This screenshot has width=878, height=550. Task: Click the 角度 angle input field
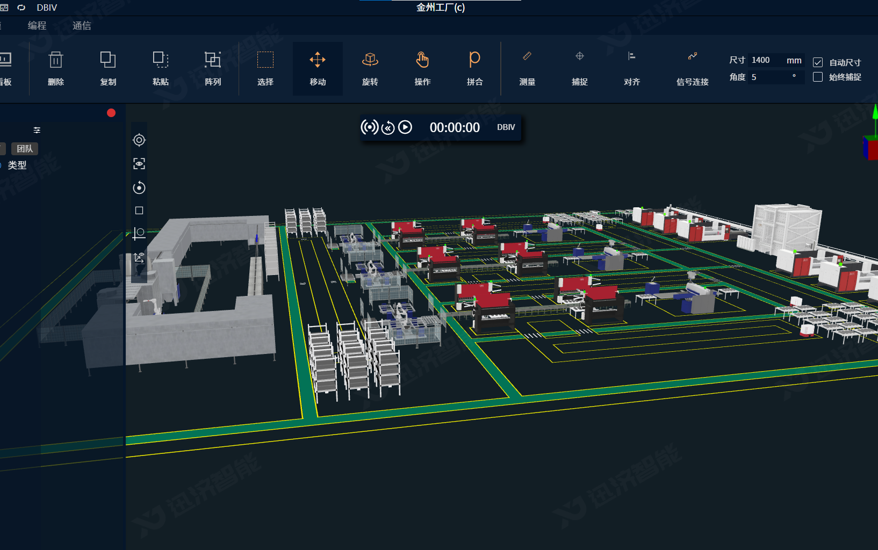776,77
